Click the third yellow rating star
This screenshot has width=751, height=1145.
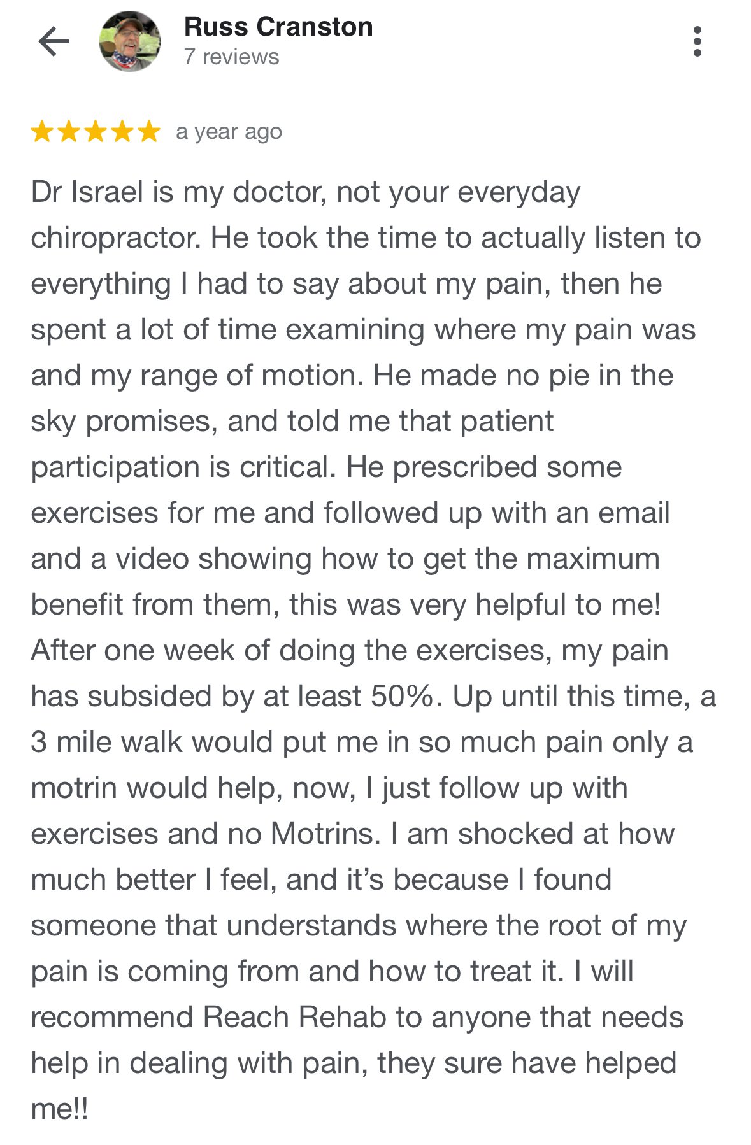click(96, 132)
